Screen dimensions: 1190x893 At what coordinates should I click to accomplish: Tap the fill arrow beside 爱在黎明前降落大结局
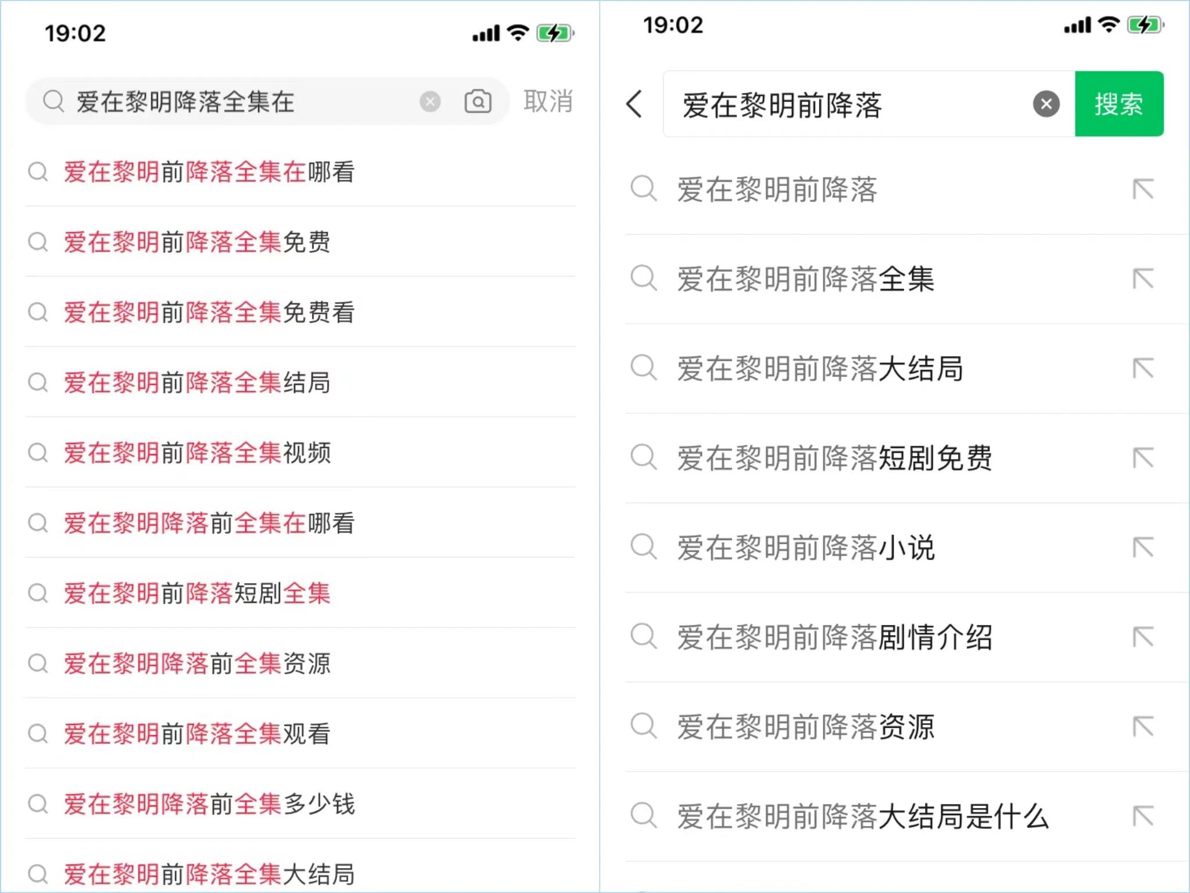click(1143, 368)
